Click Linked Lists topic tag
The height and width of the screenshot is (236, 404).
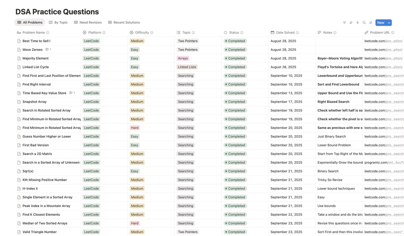coord(187,67)
